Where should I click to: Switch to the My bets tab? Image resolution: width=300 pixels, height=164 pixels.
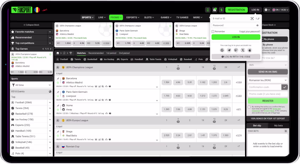(278, 126)
